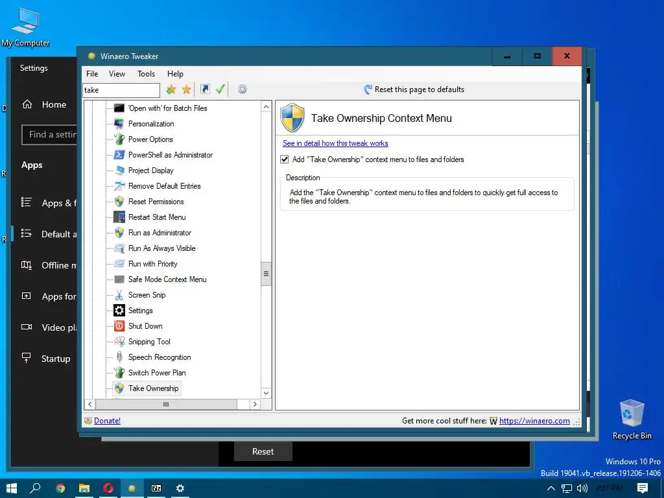Click the Screen Snip scissors icon
This screenshot has width=664, height=498.
click(119, 295)
